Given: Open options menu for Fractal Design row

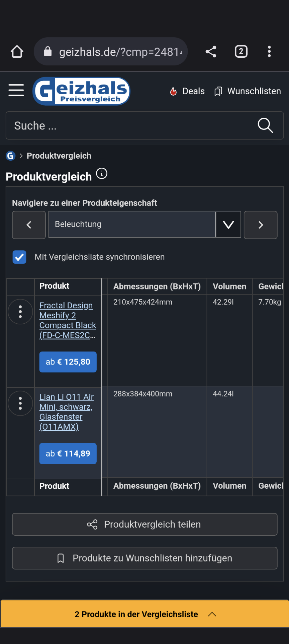Looking at the screenshot, I should point(20,312).
